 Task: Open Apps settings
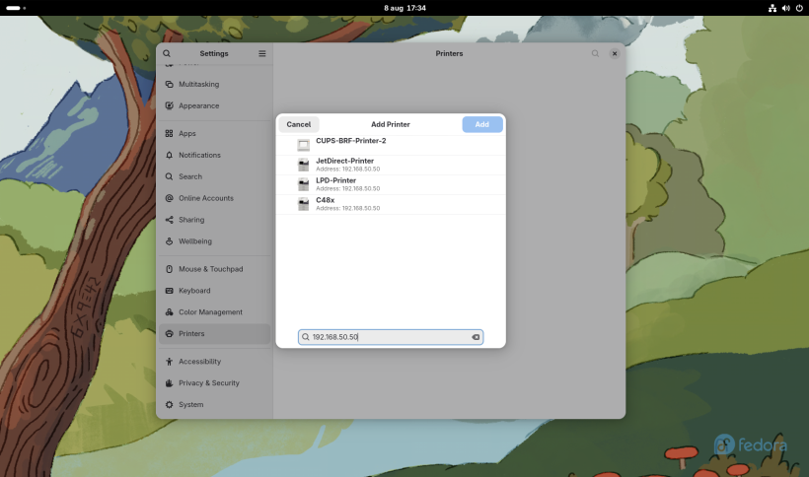click(x=215, y=133)
